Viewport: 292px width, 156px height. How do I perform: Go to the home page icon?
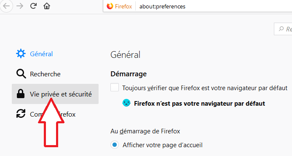[x=47, y=6]
